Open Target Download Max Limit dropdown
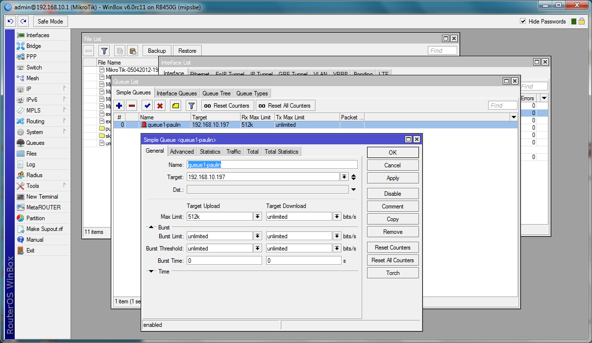The height and width of the screenshot is (343, 592). (337, 216)
